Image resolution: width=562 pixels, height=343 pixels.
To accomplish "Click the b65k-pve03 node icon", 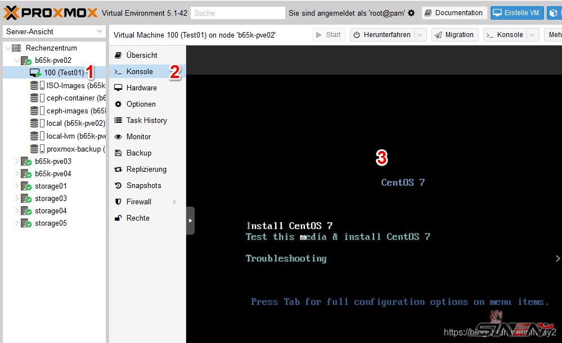I will 26,162.
